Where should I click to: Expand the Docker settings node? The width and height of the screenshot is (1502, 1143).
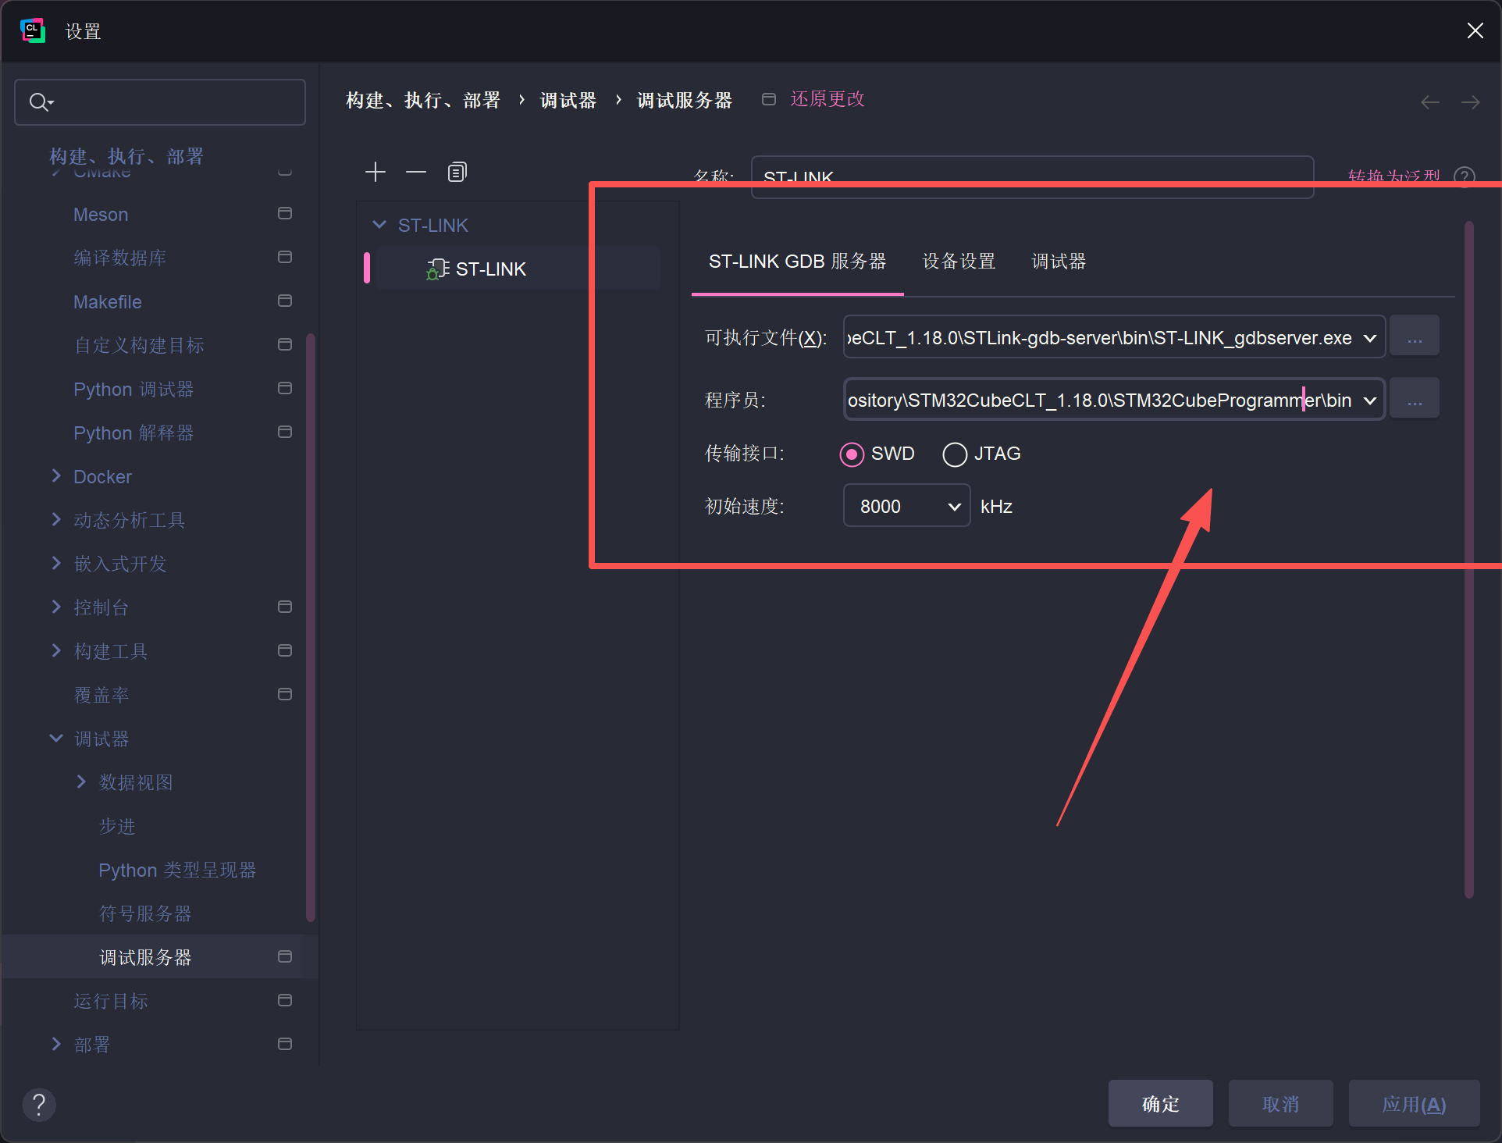[x=56, y=476]
